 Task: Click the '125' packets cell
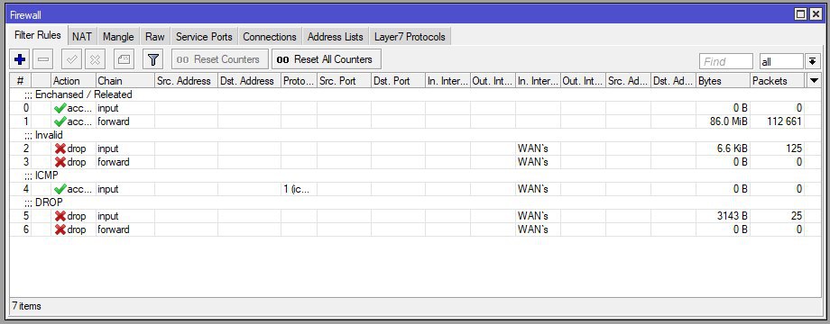778,148
